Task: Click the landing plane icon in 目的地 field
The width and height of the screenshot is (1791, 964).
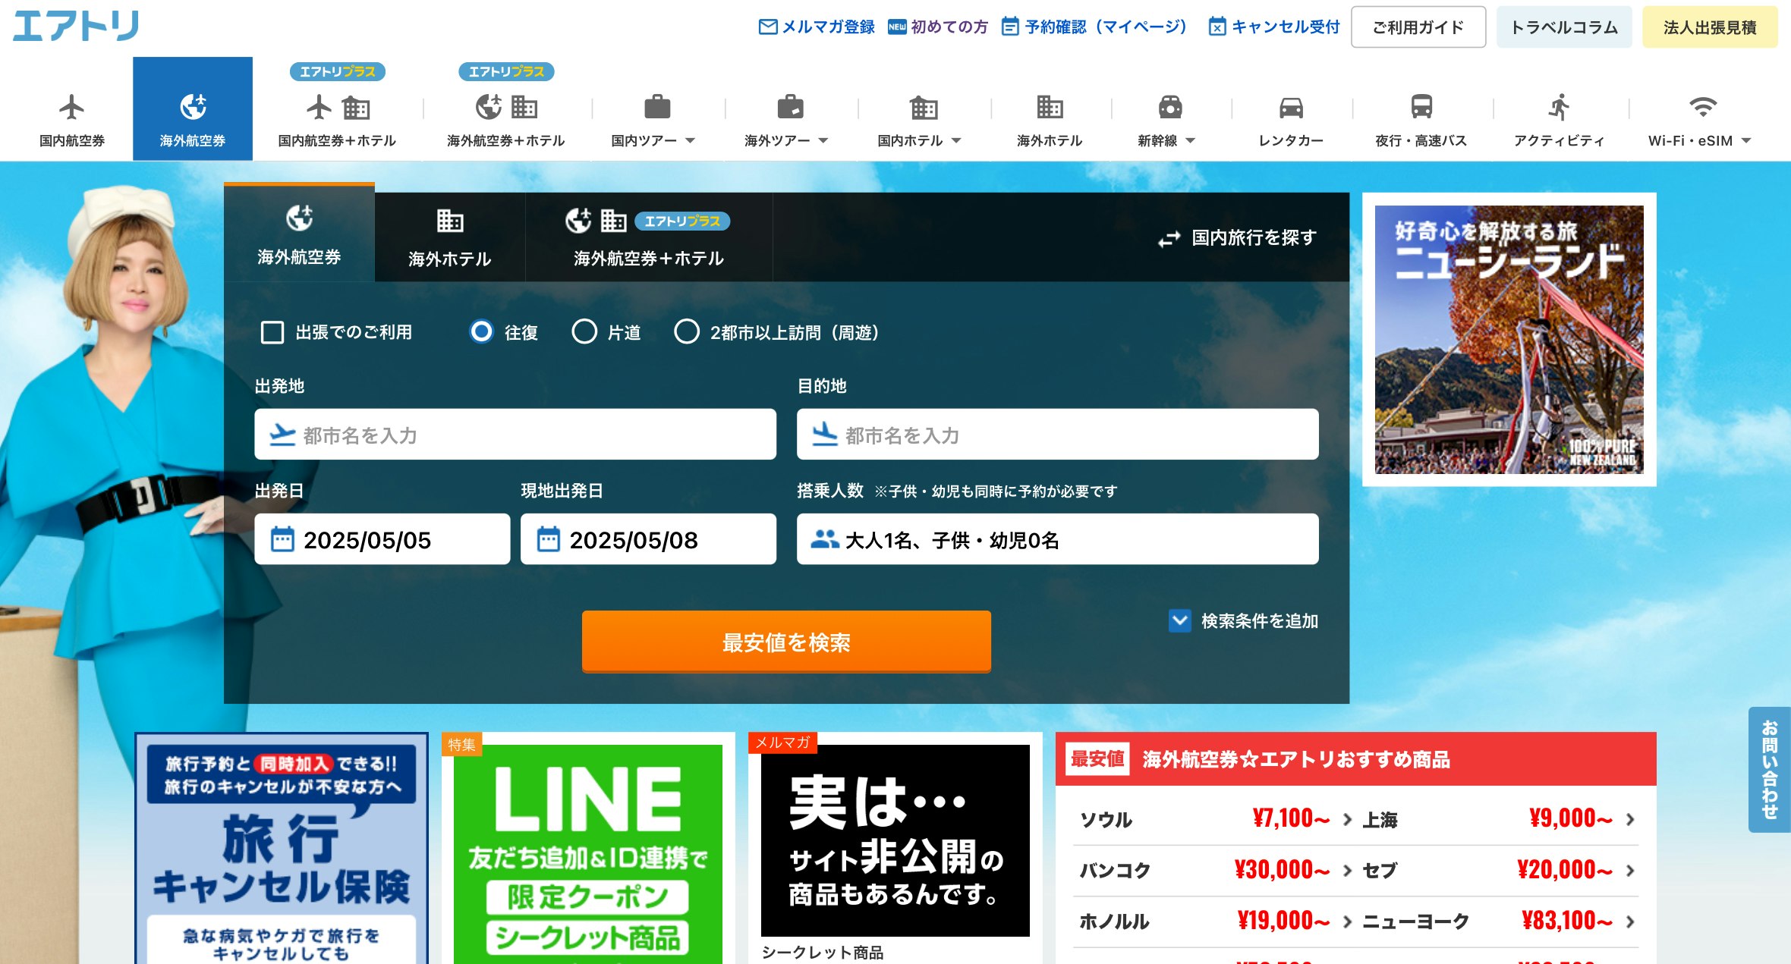Action: (824, 435)
